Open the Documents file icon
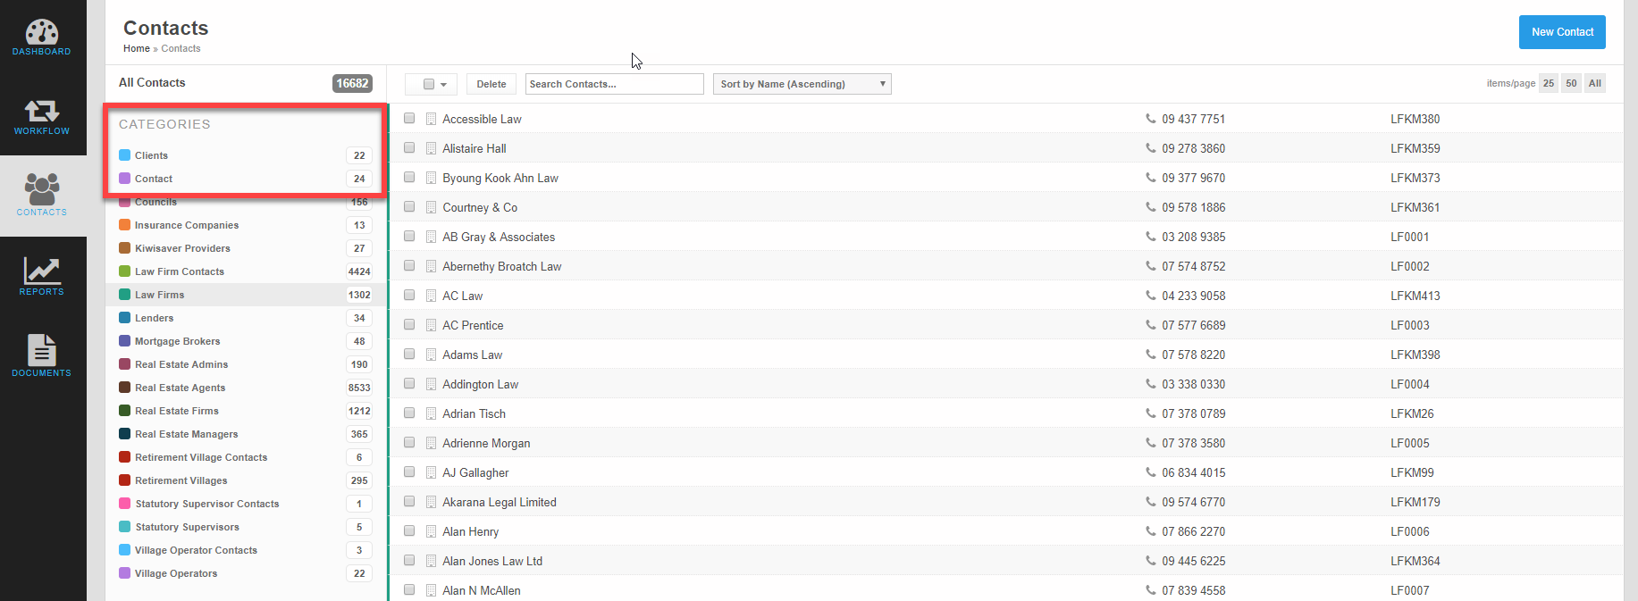 pyautogui.click(x=42, y=350)
